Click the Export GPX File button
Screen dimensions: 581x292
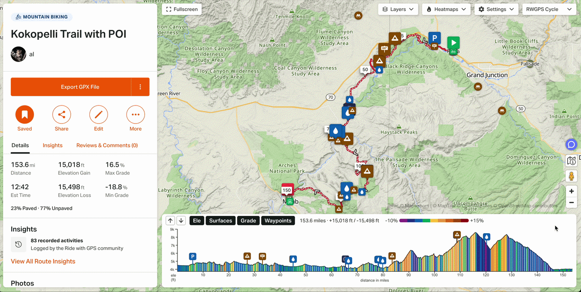tap(71, 87)
